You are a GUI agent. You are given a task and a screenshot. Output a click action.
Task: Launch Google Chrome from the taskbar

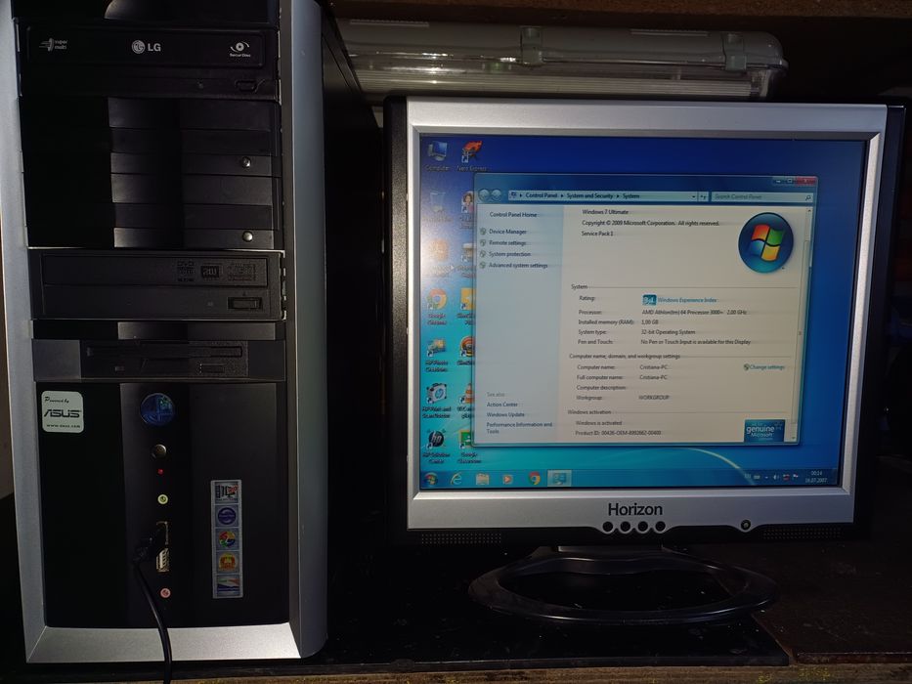534,479
